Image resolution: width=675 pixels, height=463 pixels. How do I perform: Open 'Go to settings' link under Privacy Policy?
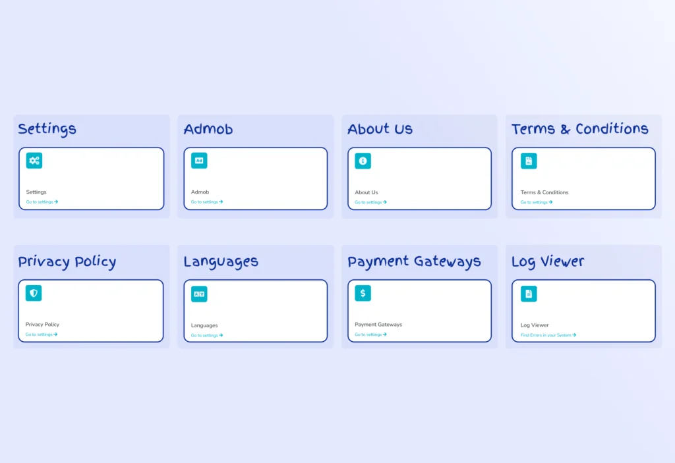(x=41, y=335)
